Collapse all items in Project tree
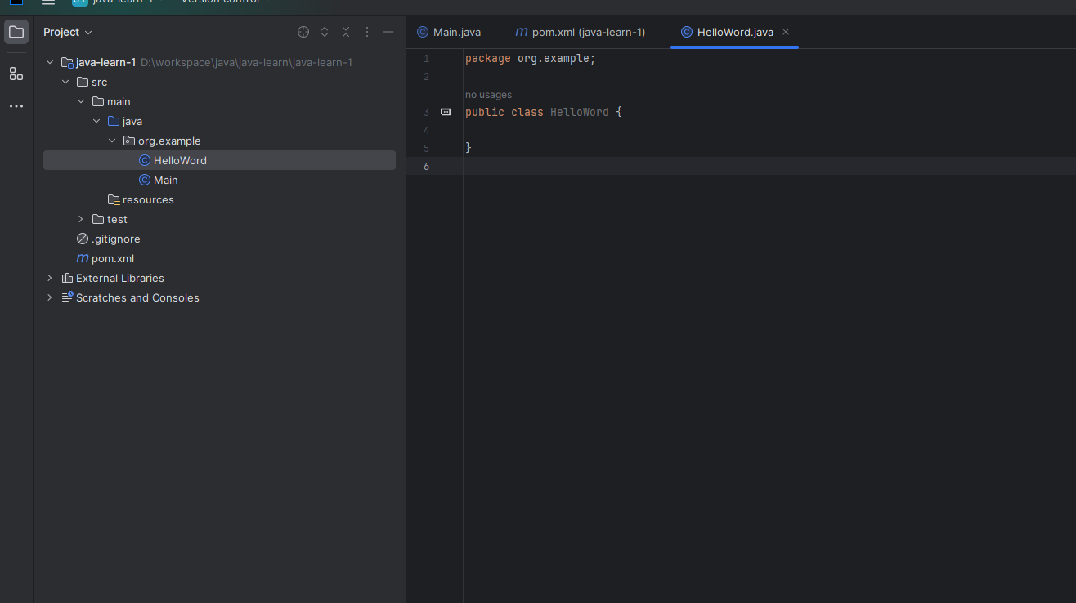1076x603 pixels. click(346, 32)
